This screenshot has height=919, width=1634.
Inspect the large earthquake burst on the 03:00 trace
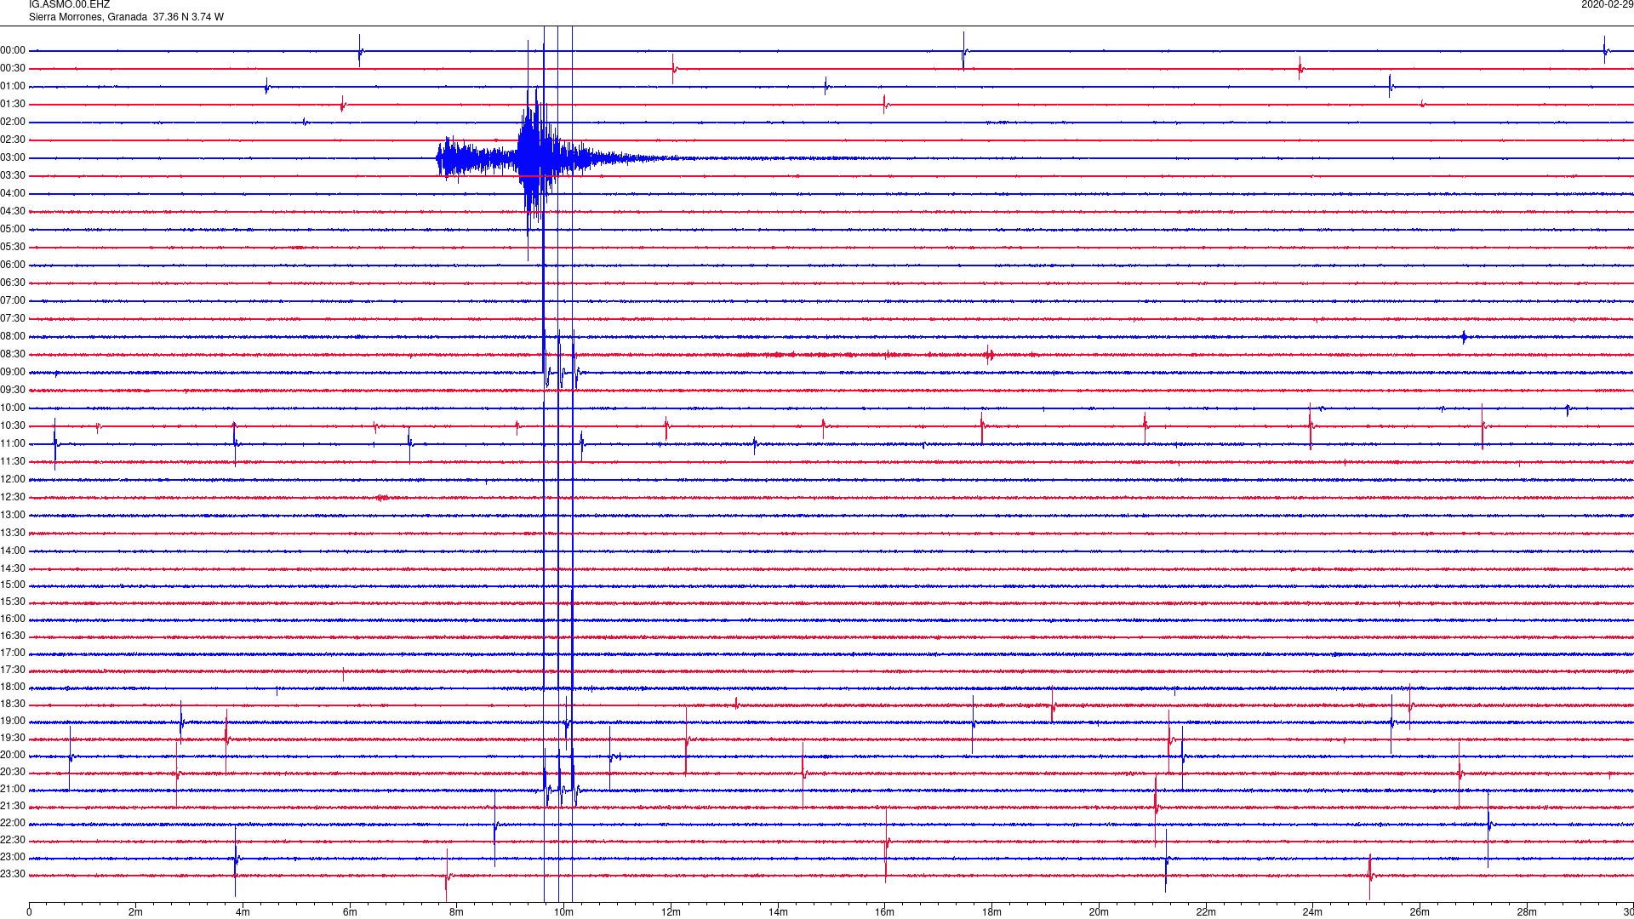click(x=536, y=158)
